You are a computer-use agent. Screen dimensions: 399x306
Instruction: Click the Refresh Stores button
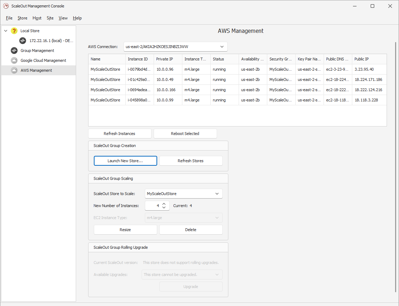click(190, 161)
